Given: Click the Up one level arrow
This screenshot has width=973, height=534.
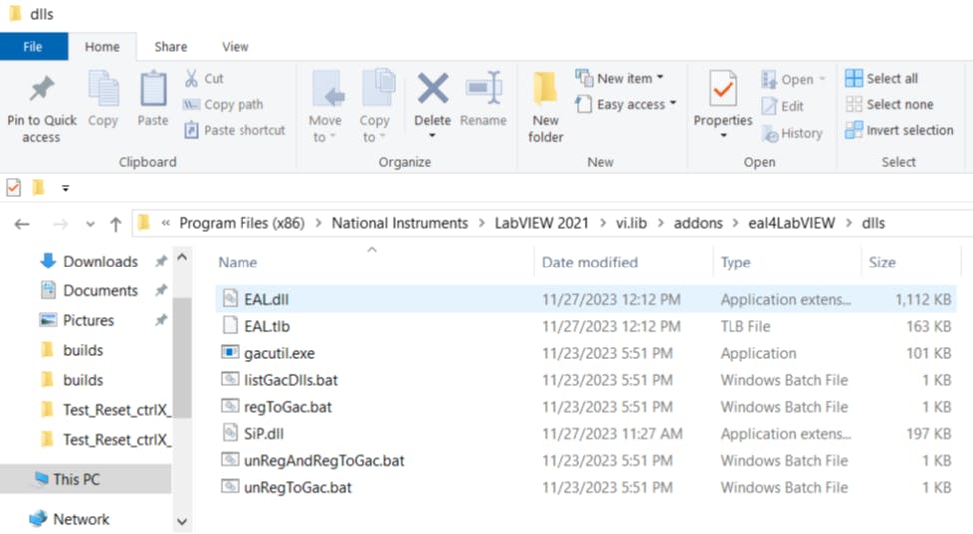Looking at the screenshot, I should 116,224.
